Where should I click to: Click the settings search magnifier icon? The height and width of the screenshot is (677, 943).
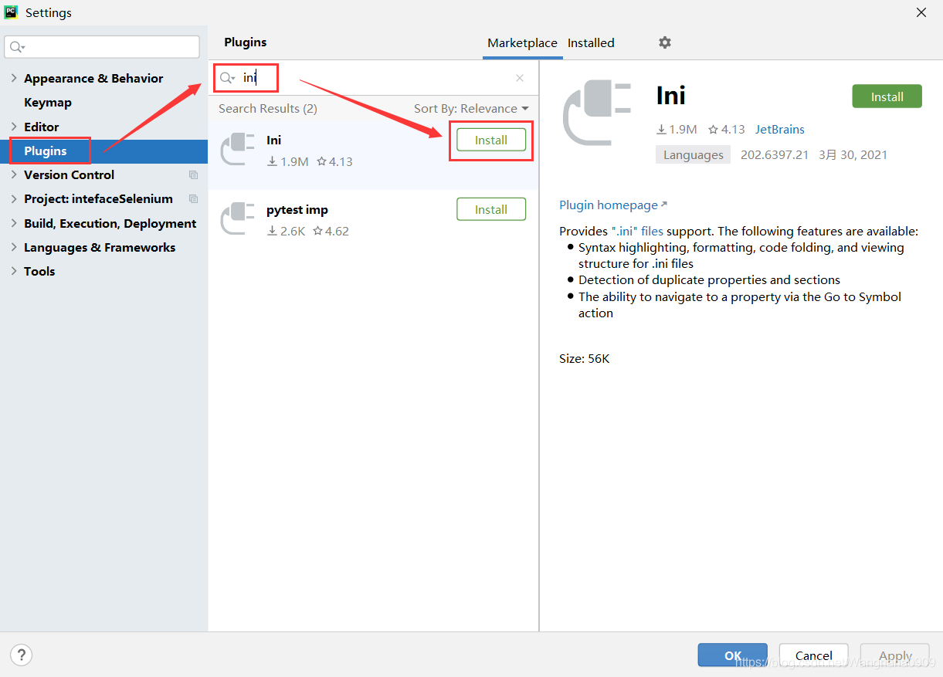(18, 47)
